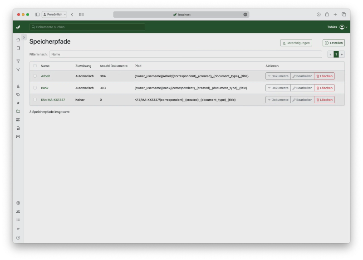Open the dashboard via the home icon
This screenshot has height=260, width=363.
click(18, 40)
